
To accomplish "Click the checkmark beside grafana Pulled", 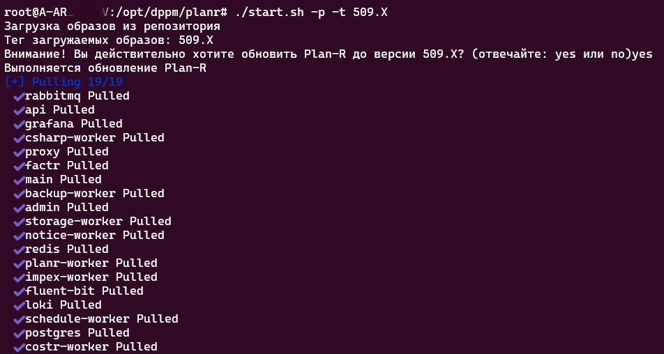I will [19, 124].
